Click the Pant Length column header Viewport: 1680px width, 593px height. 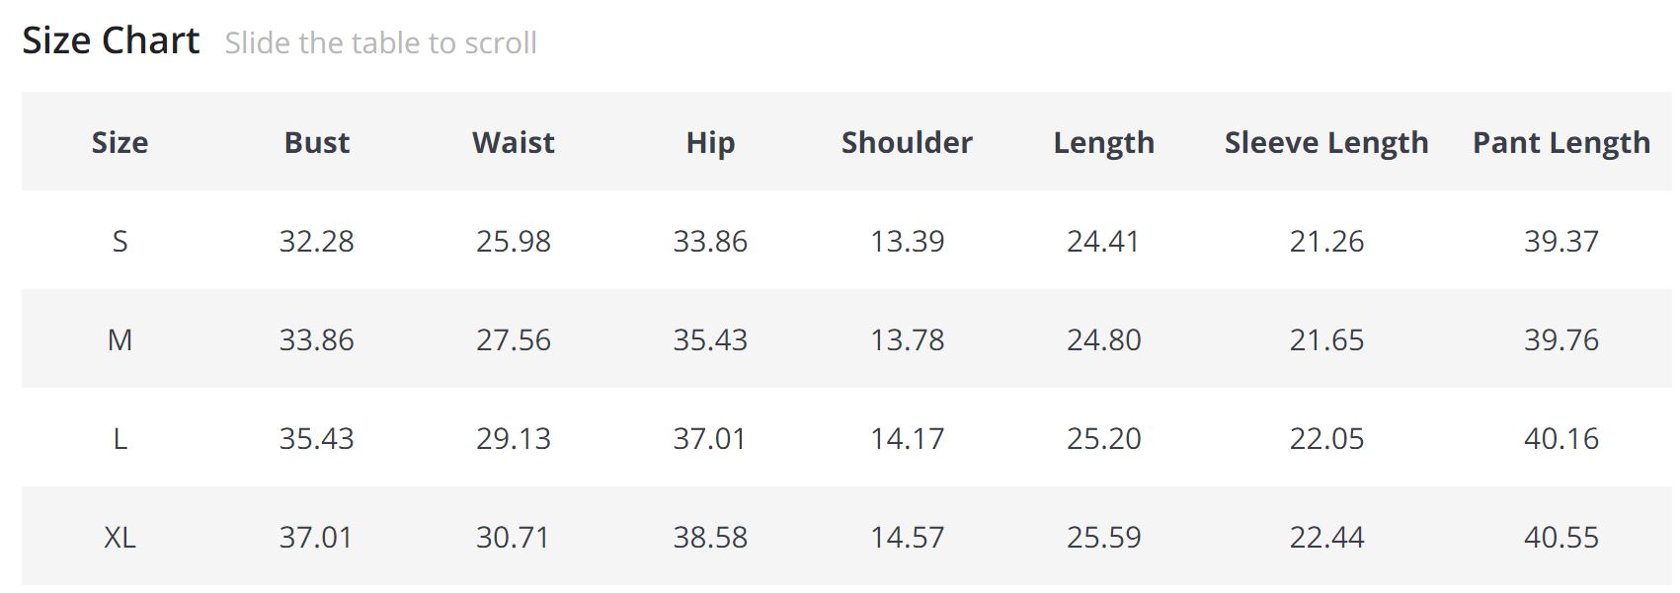(1560, 142)
